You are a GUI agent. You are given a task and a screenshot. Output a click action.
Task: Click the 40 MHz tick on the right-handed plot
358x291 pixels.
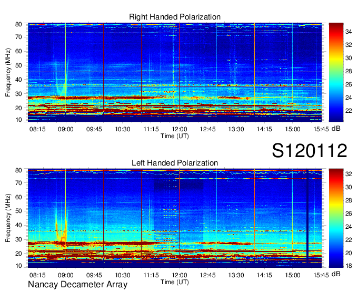(18, 80)
